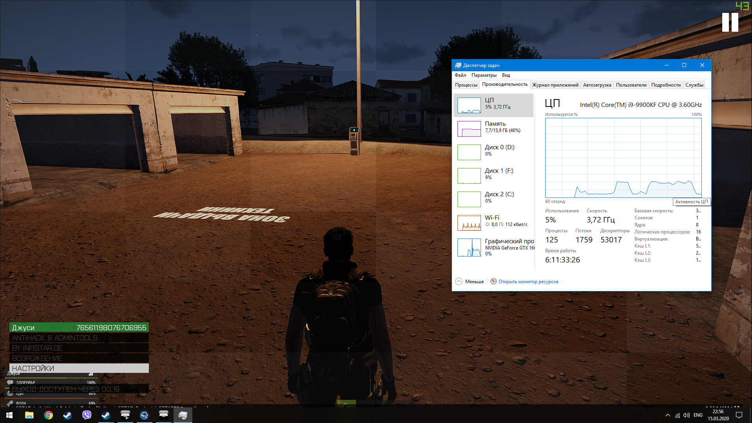Switch to the Arma 3 game taskbar icon
The width and height of the screenshot is (752, 423).
[x=163, y=415]
